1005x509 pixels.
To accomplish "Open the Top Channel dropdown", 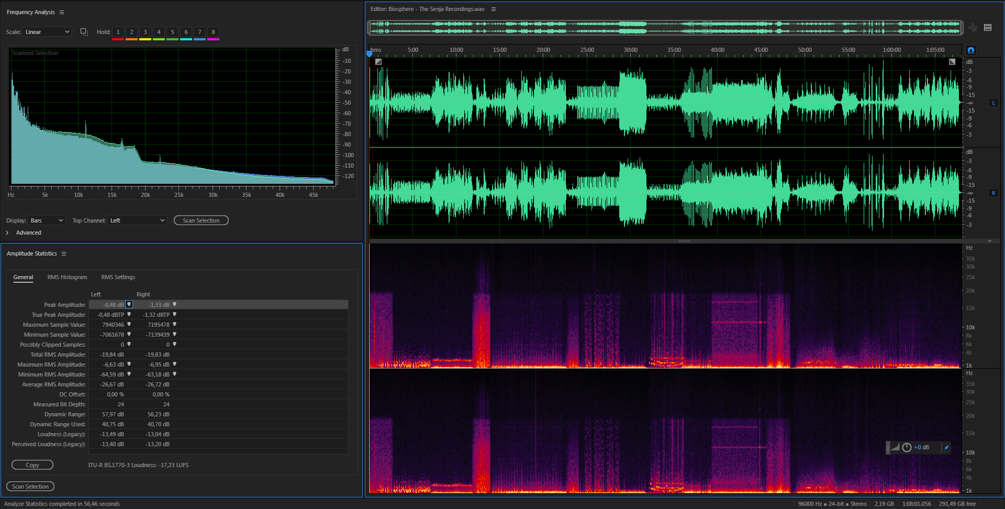I will pyautogui.click(x=137, y=220).
